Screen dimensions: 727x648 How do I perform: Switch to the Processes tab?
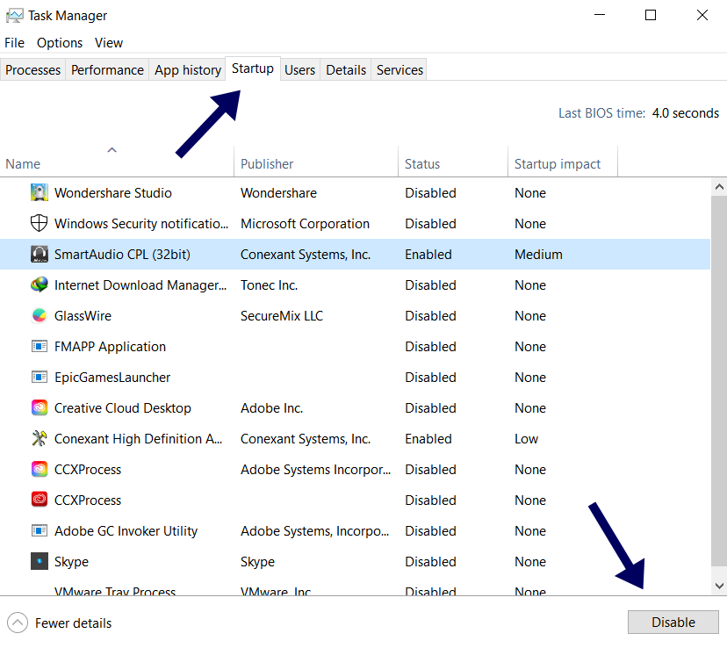32,69
